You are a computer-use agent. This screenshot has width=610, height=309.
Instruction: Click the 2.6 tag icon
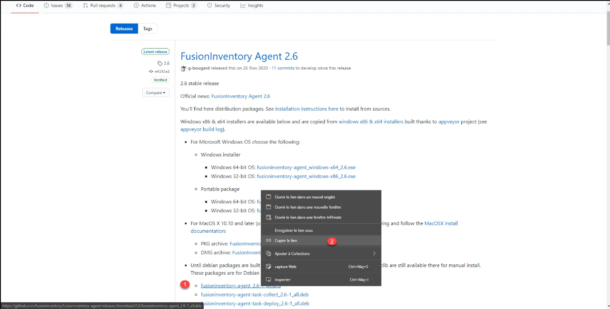pyautogui.click(x=160, y=63)
